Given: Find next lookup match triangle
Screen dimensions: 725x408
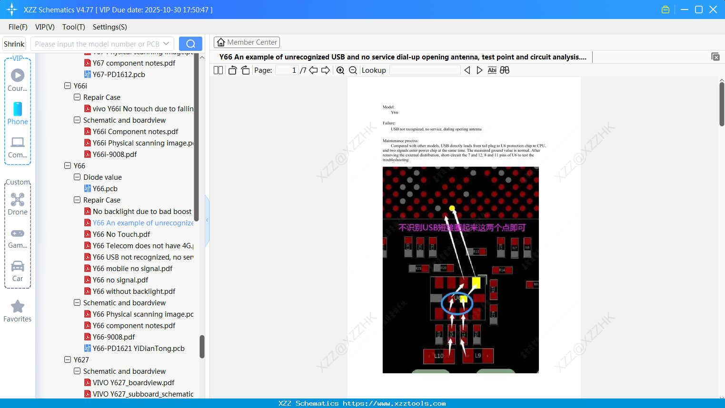Looking at the screenshot, I should coord(479,70).
